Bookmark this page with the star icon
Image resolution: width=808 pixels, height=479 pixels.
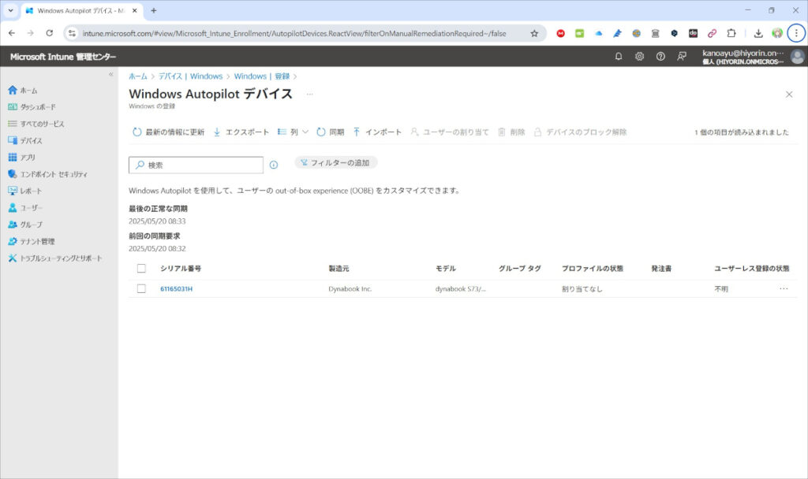tap(534, 33)
